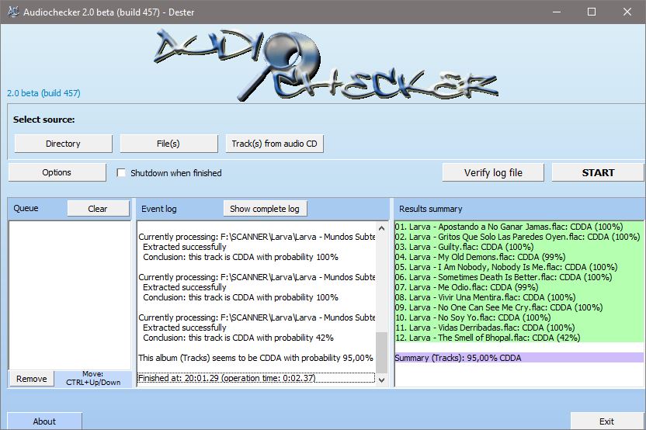Minimize the Audiochecker window
Image resolution: width=646 pixels, height=430 pixels.
557,12
